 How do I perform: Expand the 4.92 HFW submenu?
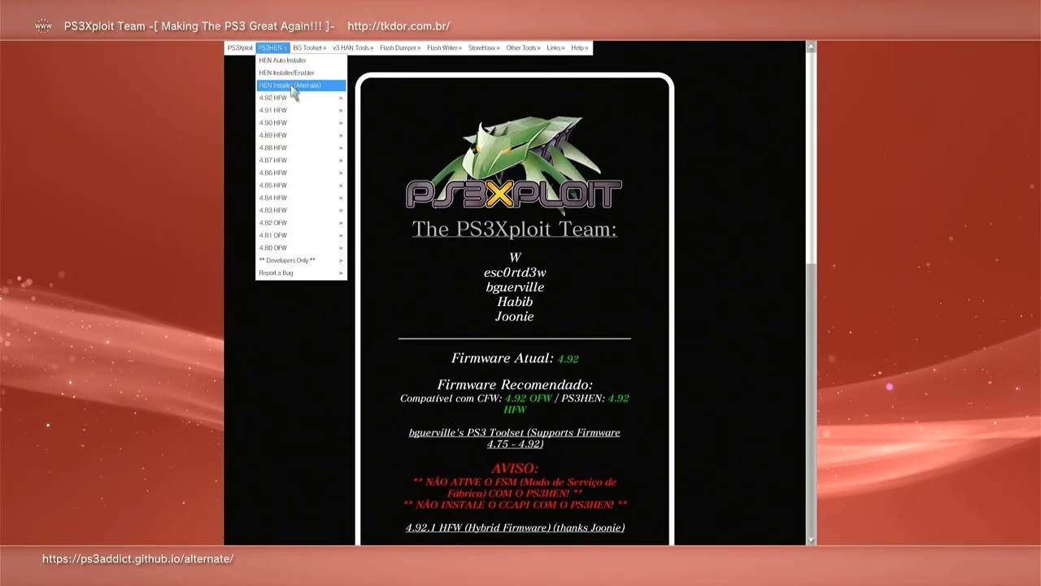click(301, 98)
